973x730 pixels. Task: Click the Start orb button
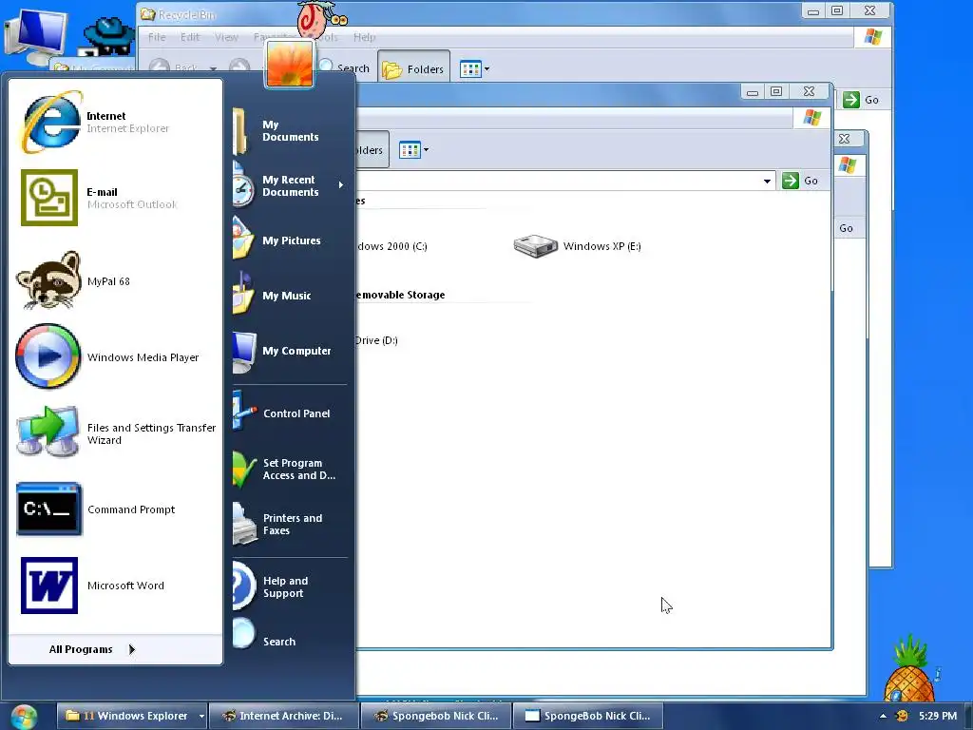tap(24, 717)
